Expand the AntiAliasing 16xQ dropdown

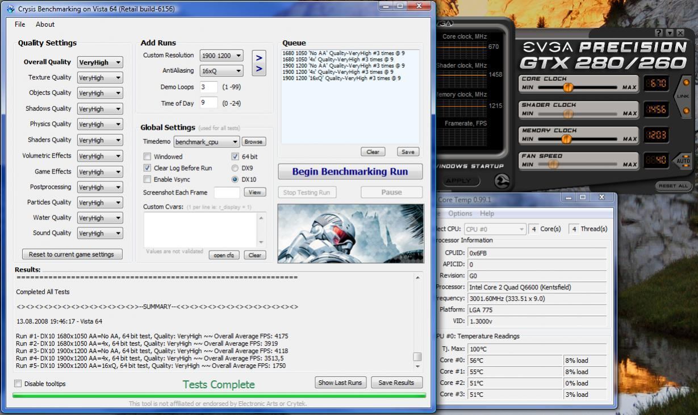221,71
